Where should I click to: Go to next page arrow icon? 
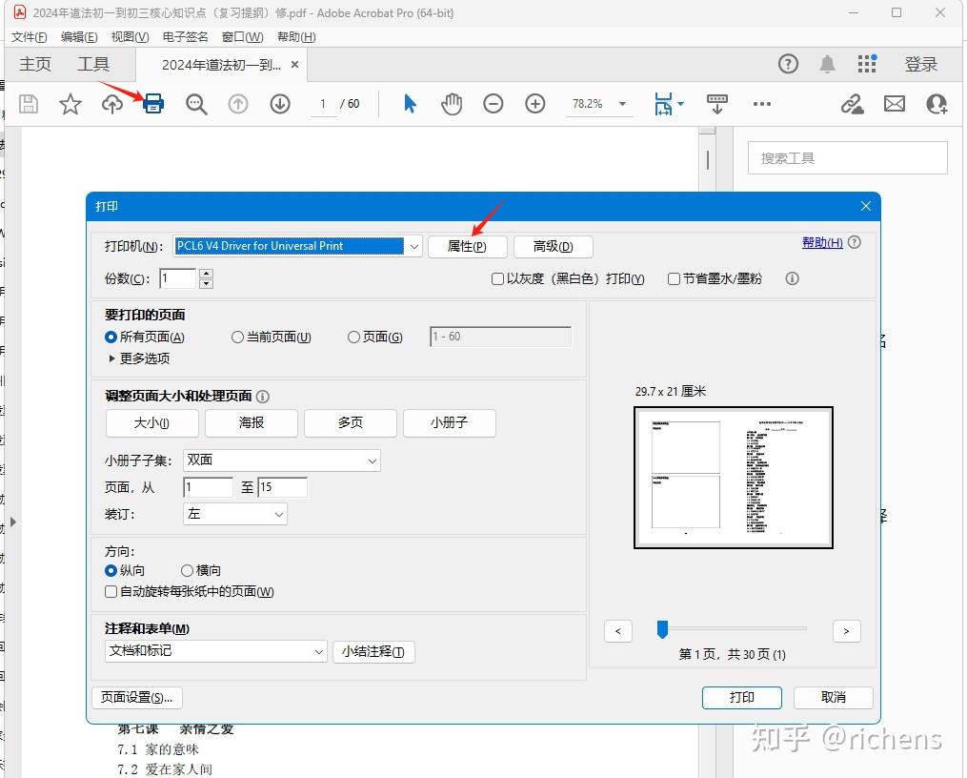click(280, 104)
